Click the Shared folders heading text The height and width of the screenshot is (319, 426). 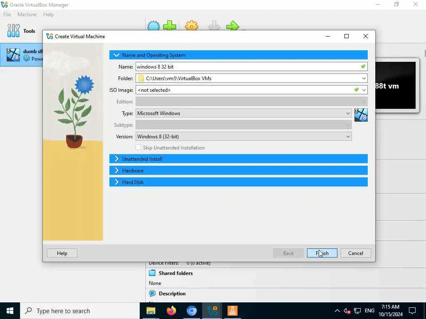176,273
